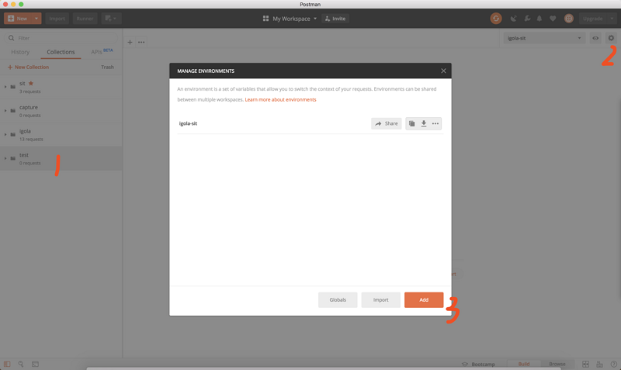
Task: Click the environment quick look eye icon
Action: [x=595, y=38]
